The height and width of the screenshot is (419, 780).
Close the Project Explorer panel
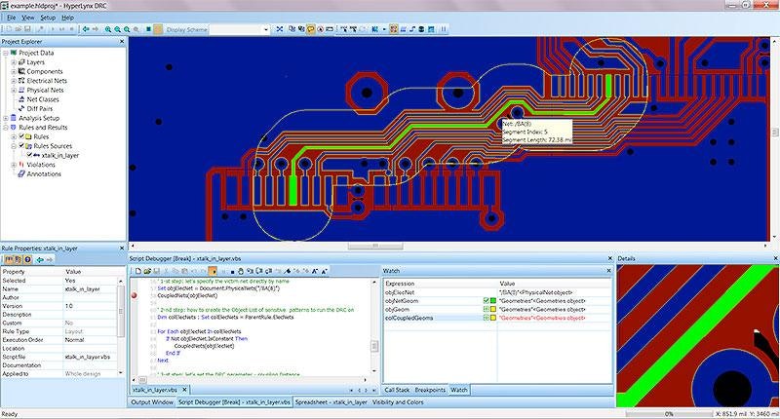(121, 42)
